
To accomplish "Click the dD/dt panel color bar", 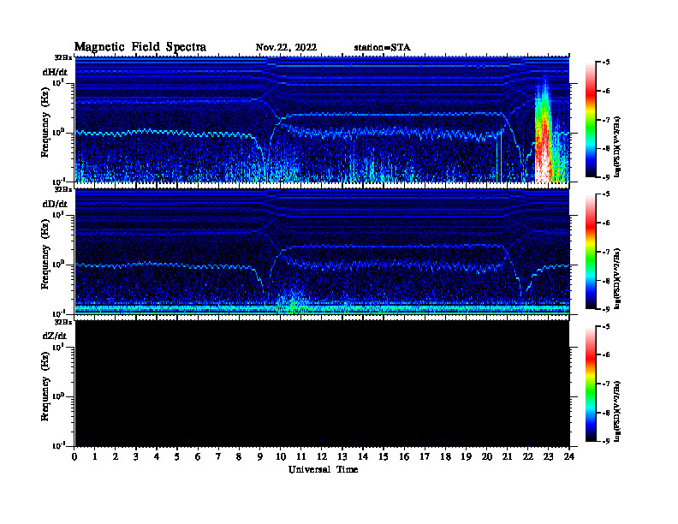I will [591, 252].
